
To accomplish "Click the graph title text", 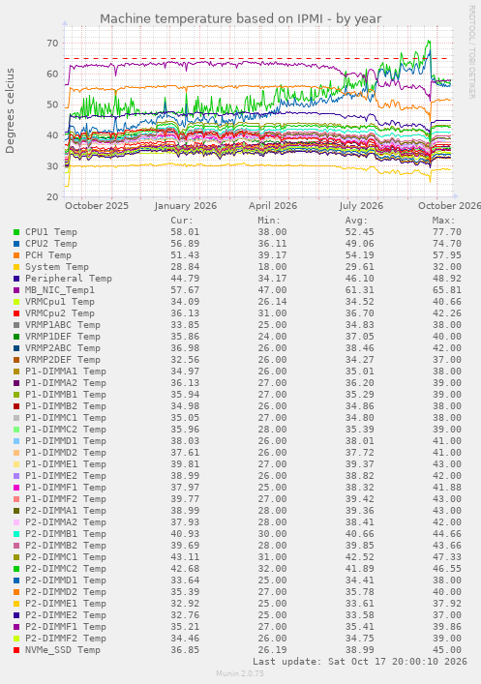I will 240,18.
